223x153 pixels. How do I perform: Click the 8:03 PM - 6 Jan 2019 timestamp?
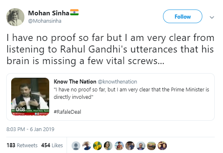30,129
